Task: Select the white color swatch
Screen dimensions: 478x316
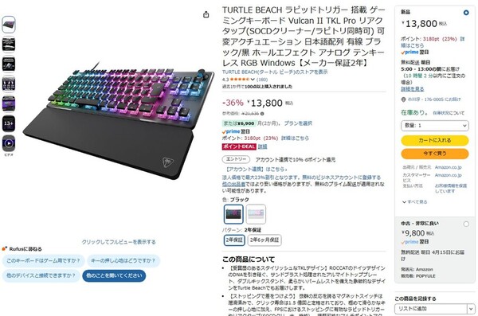Action: [256, 214]
